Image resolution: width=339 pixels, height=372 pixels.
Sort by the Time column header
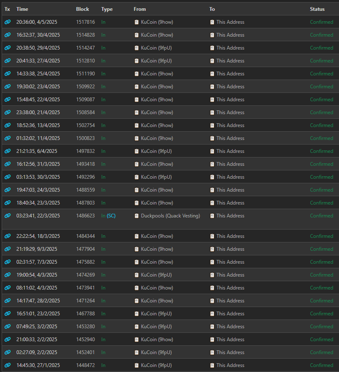(22, 9)
